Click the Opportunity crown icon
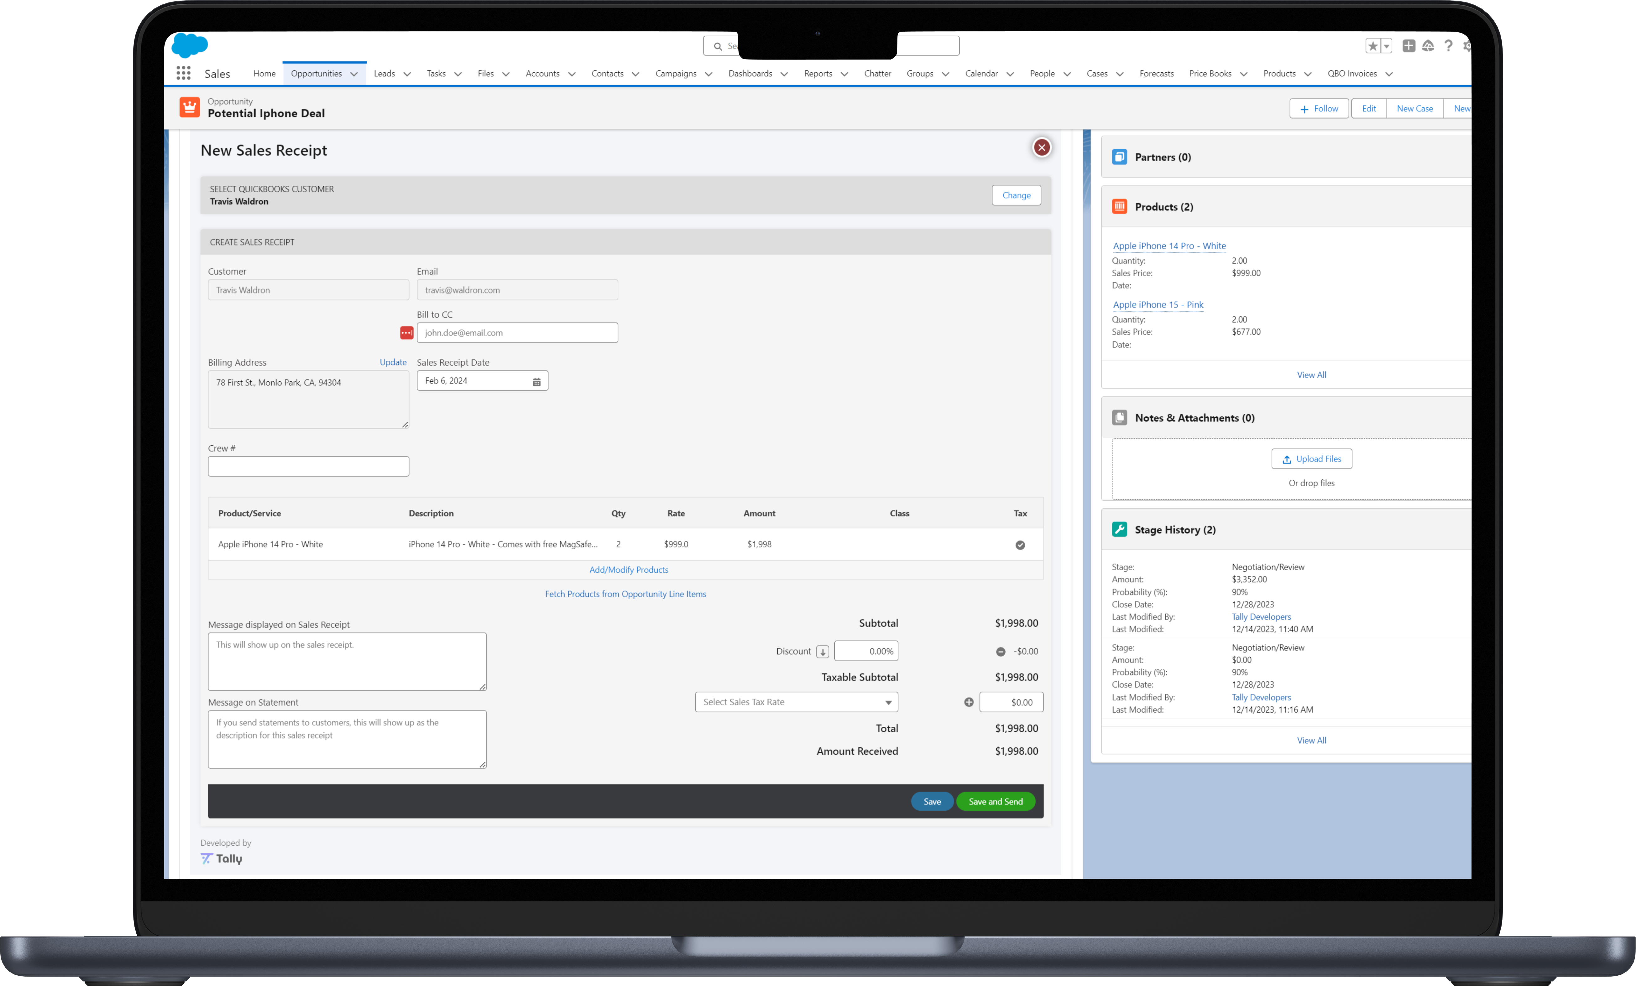Image resolution: width=1636 pixels, height=986 pixels. pyautogui.click(x=190, y=107)
